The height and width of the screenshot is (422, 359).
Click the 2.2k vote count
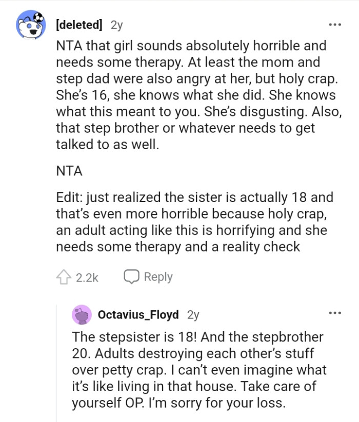[87, 276]
